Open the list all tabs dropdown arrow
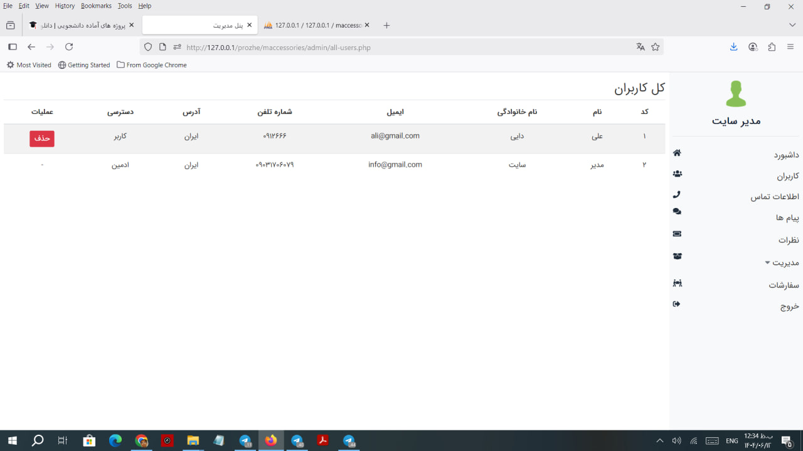 coord(792,25)
